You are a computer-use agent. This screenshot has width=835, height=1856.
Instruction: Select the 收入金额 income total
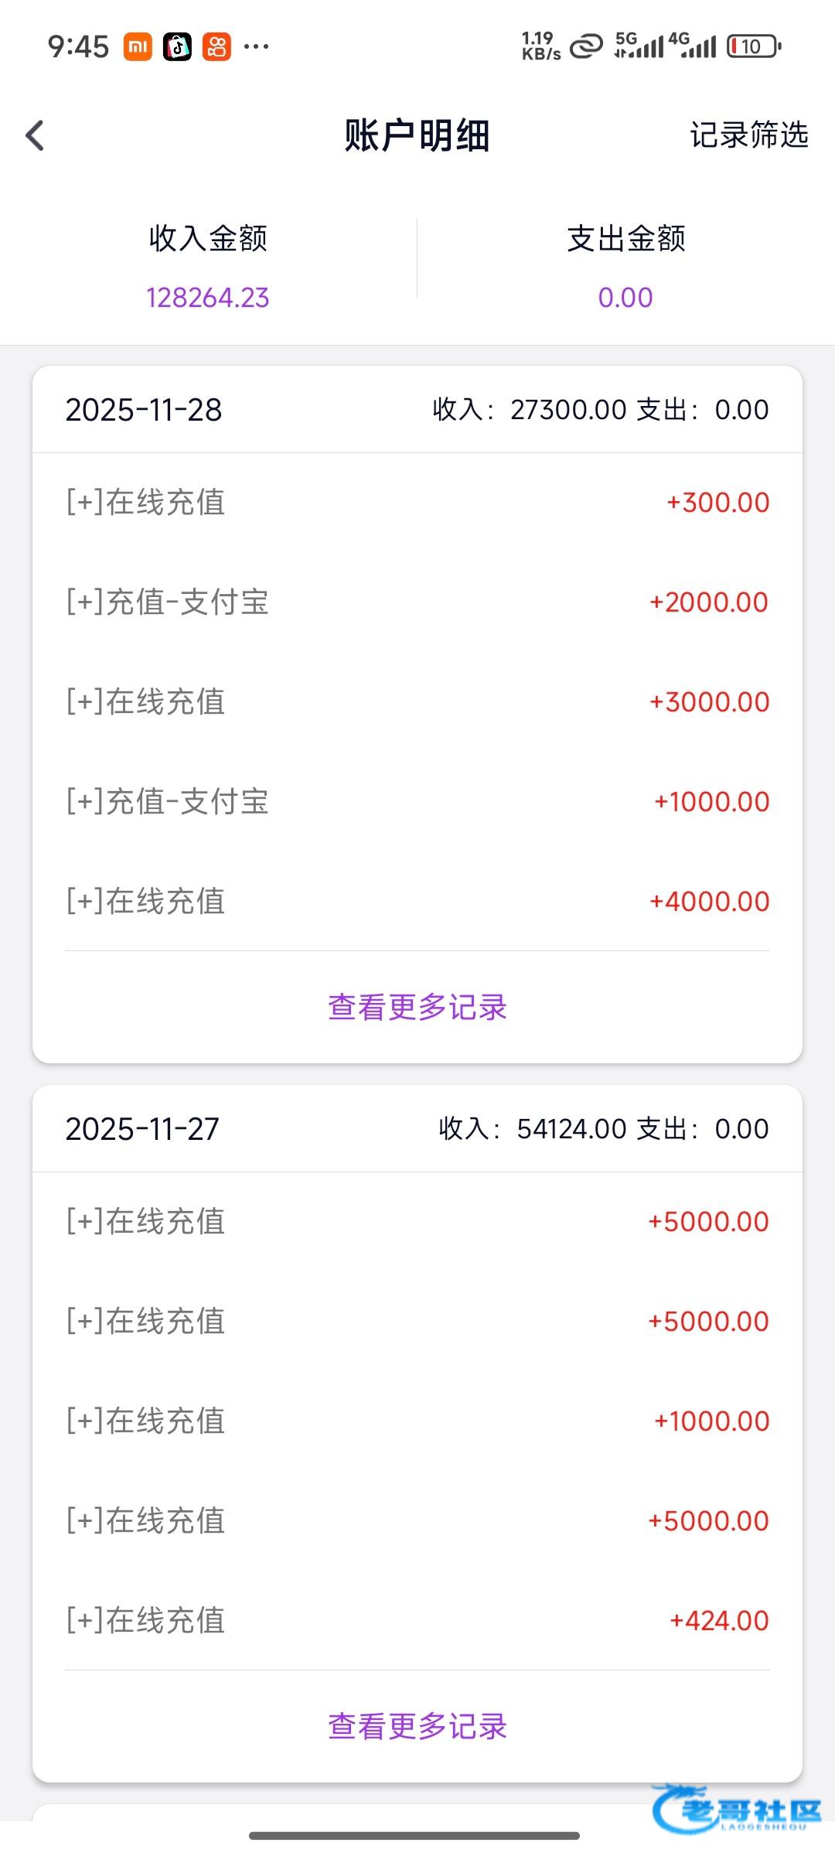click(x=208, y=267)
